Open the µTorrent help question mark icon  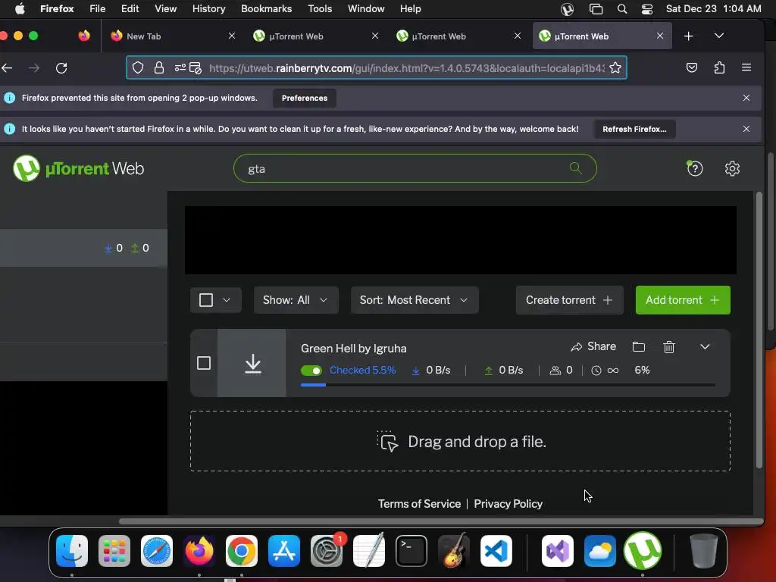pos(694,168)
